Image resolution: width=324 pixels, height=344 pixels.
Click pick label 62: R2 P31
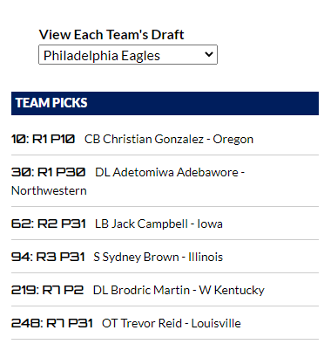[x=49, y=224]
